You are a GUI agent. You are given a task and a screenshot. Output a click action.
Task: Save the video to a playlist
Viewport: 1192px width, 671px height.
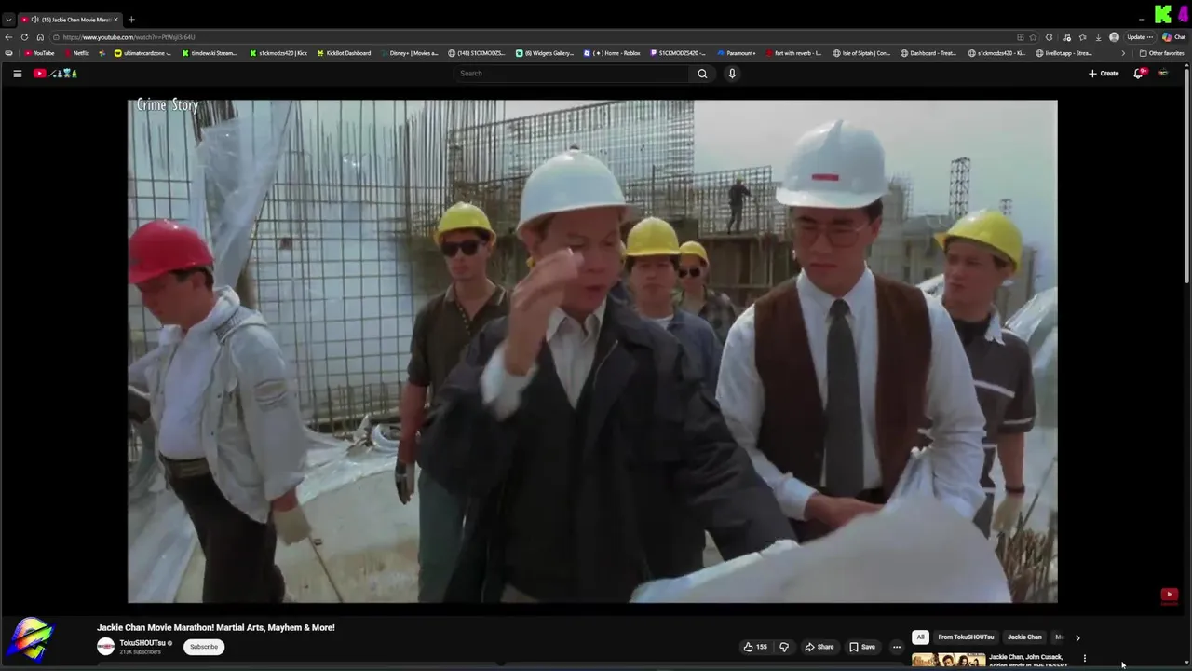pyautogui.click(x=862, y=647)
